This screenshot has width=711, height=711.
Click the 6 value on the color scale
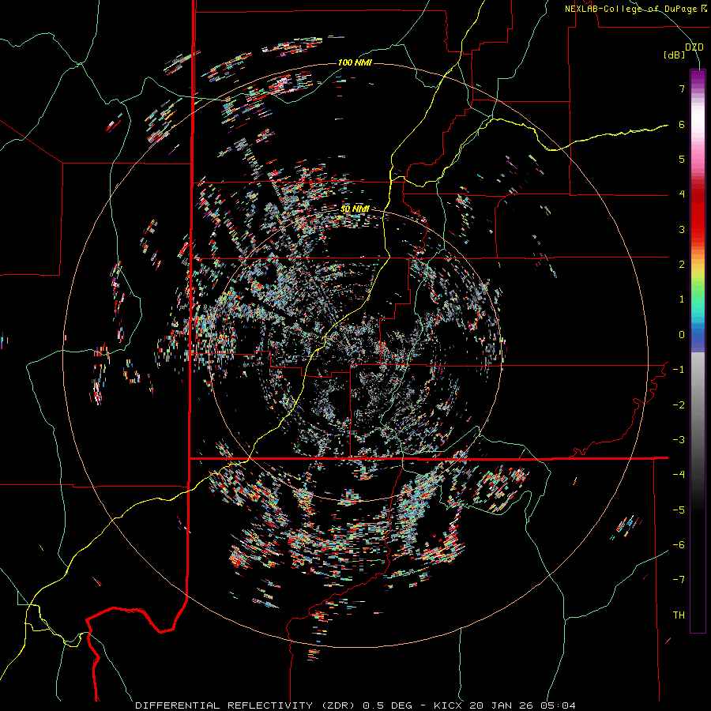tap(682, 124)
